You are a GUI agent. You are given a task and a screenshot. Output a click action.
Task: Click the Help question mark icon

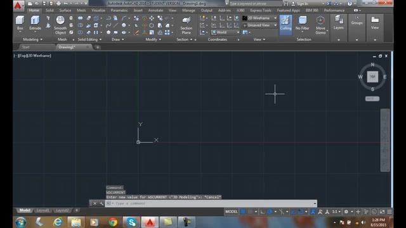click(x=350, y=4)
